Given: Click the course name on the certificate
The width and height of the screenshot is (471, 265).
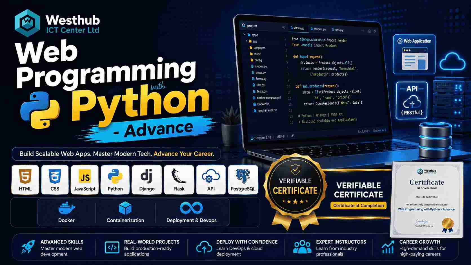Looking at the screenshot, I should 426,209.
